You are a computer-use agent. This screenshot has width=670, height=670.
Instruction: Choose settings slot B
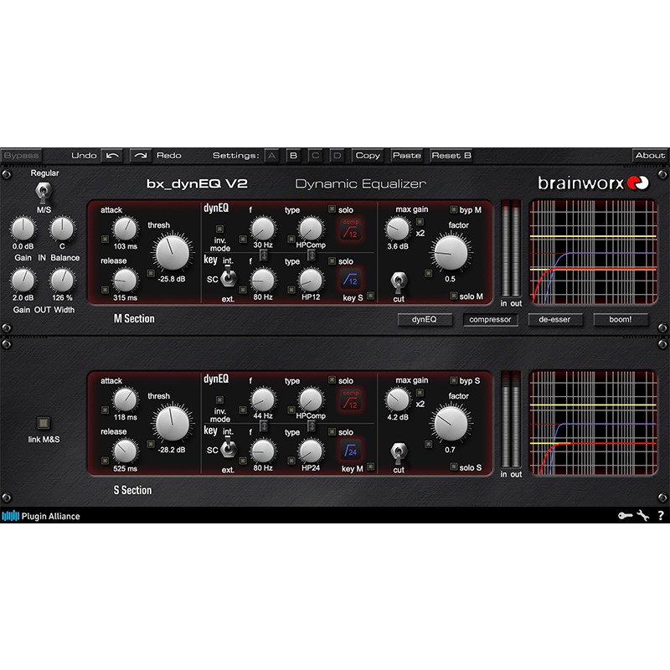tap(293, 155)
